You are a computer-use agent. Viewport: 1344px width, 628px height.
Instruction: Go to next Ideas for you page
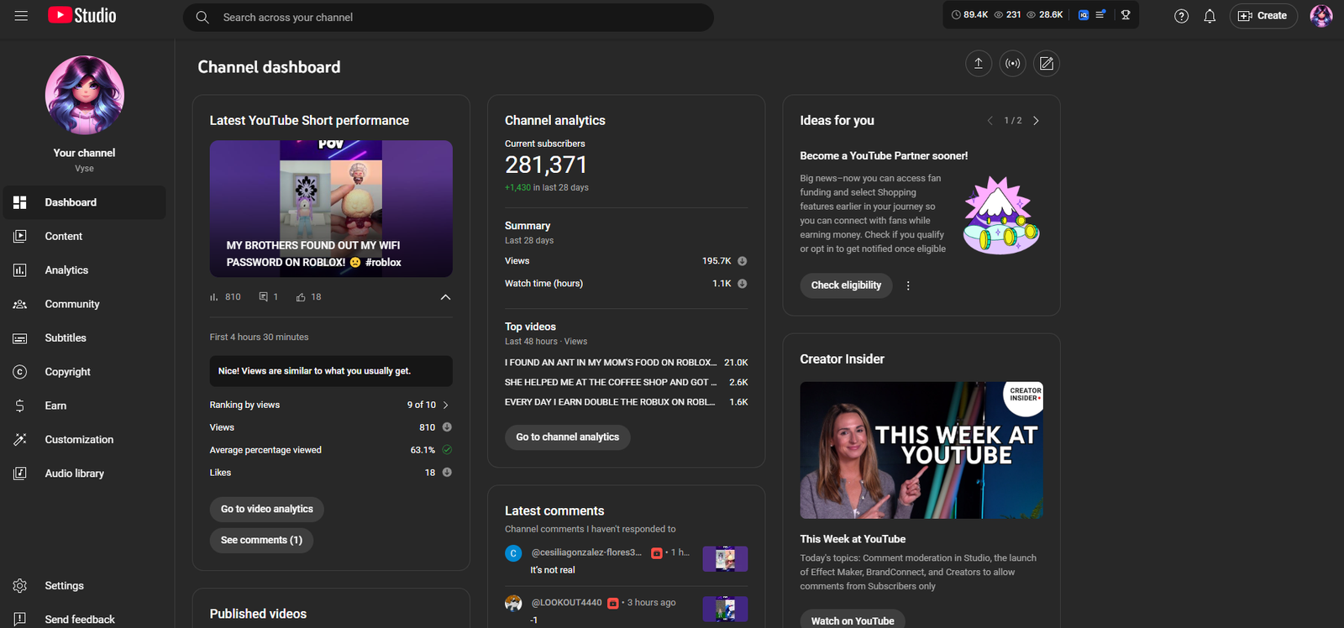[1036, 121]
